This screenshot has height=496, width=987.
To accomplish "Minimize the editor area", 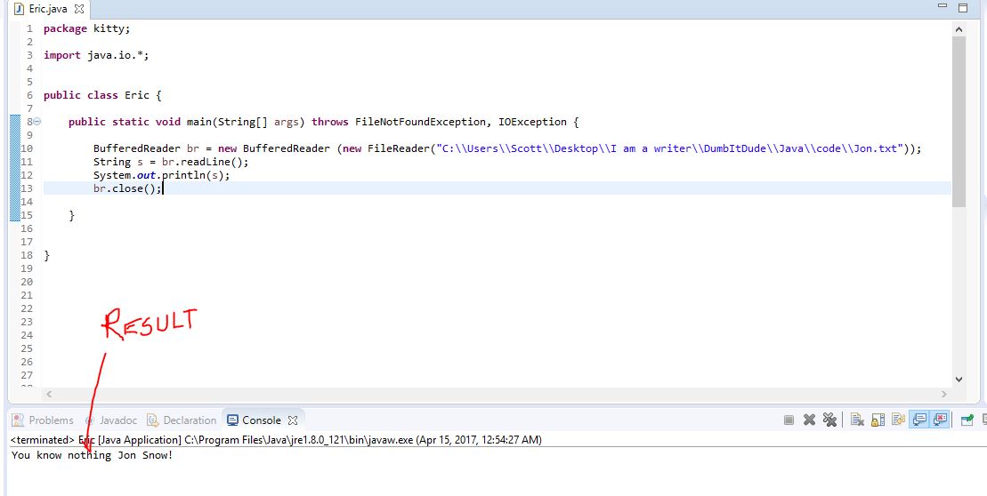I will pos(942,6).
